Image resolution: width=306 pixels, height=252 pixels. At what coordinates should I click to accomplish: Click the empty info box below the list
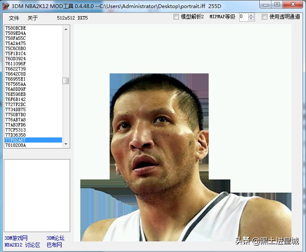pyautogui.click(x=37, y=196)
